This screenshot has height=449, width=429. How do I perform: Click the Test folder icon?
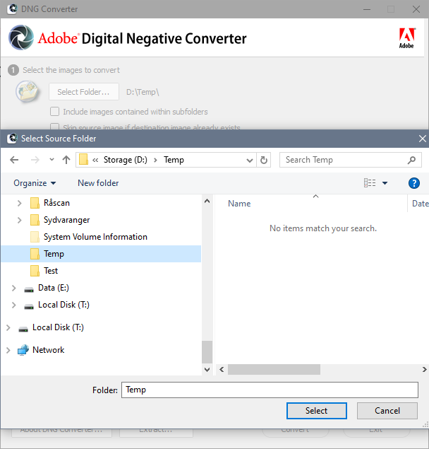[x=35, y=271]
